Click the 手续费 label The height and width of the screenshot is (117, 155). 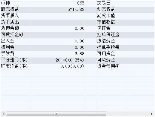(x=8, y=54)
